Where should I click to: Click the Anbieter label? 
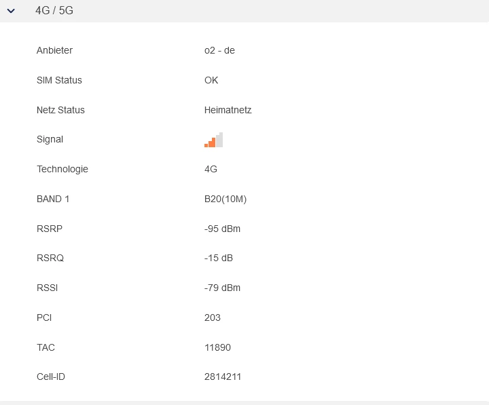click(x=54, y=50)
